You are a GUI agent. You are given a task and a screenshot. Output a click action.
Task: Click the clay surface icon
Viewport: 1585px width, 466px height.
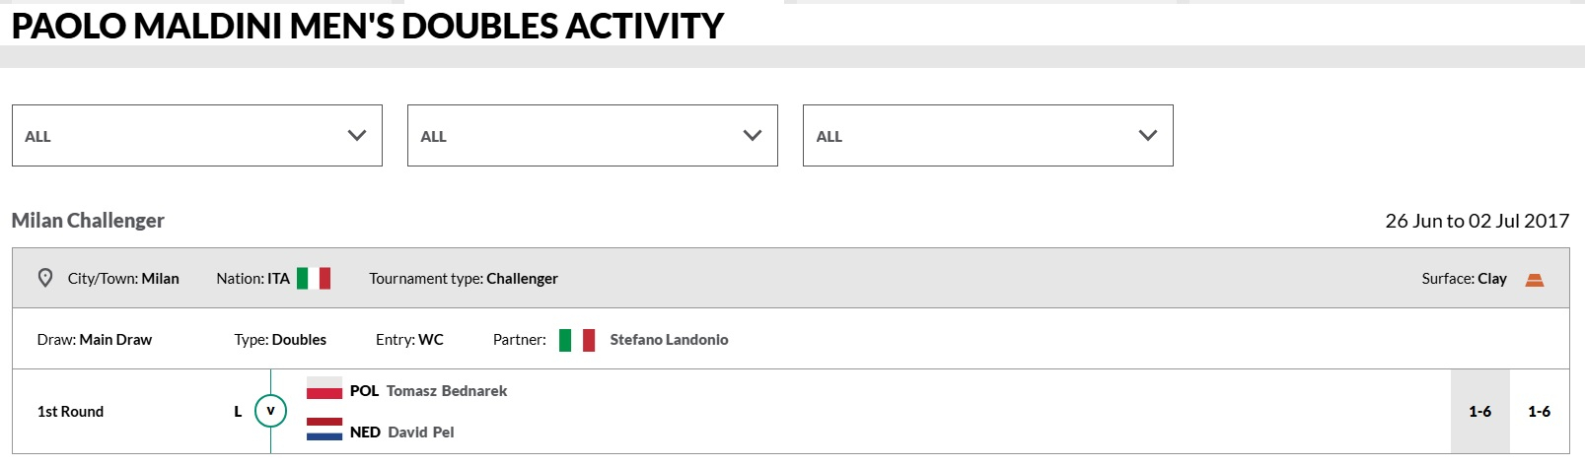click(x=1534, y=280)
